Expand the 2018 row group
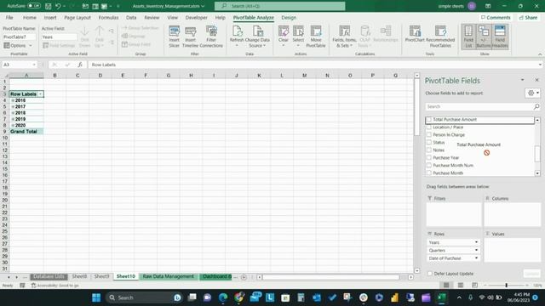Screen dimensions: 545x306 (x=13, y=113)
